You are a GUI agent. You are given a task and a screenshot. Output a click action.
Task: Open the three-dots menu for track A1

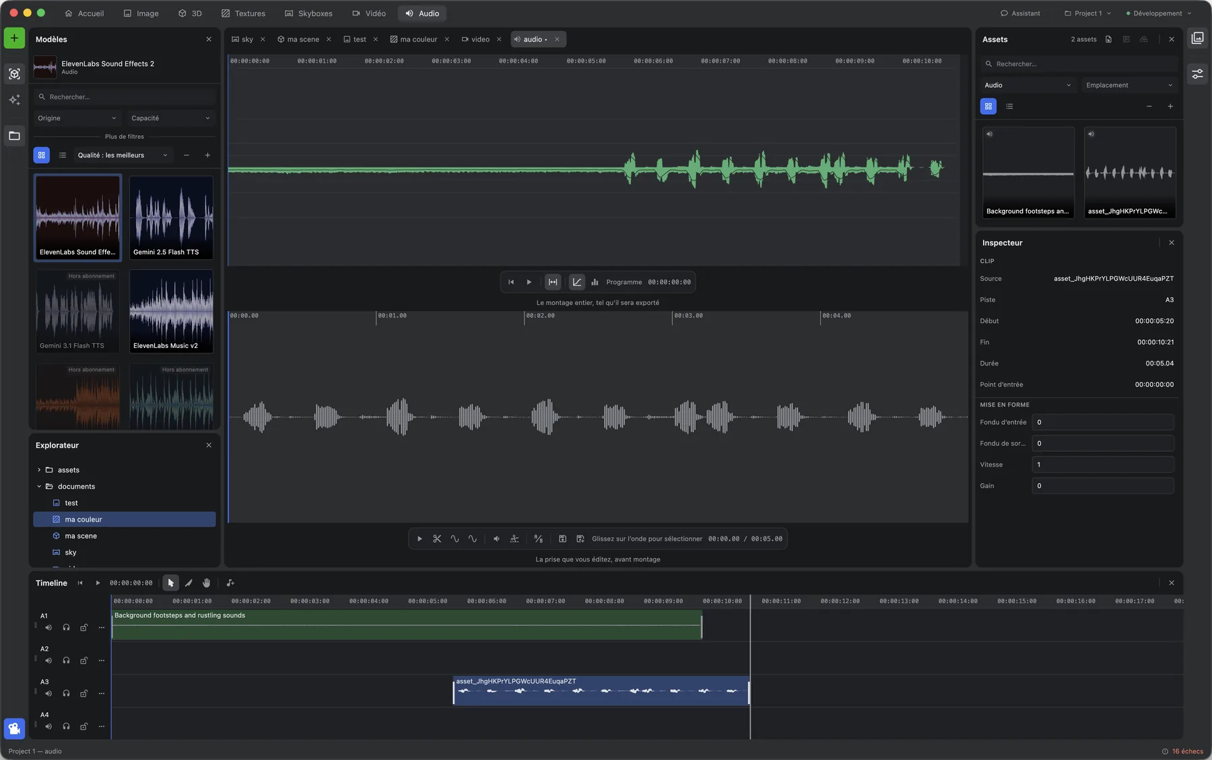(102, 627)
